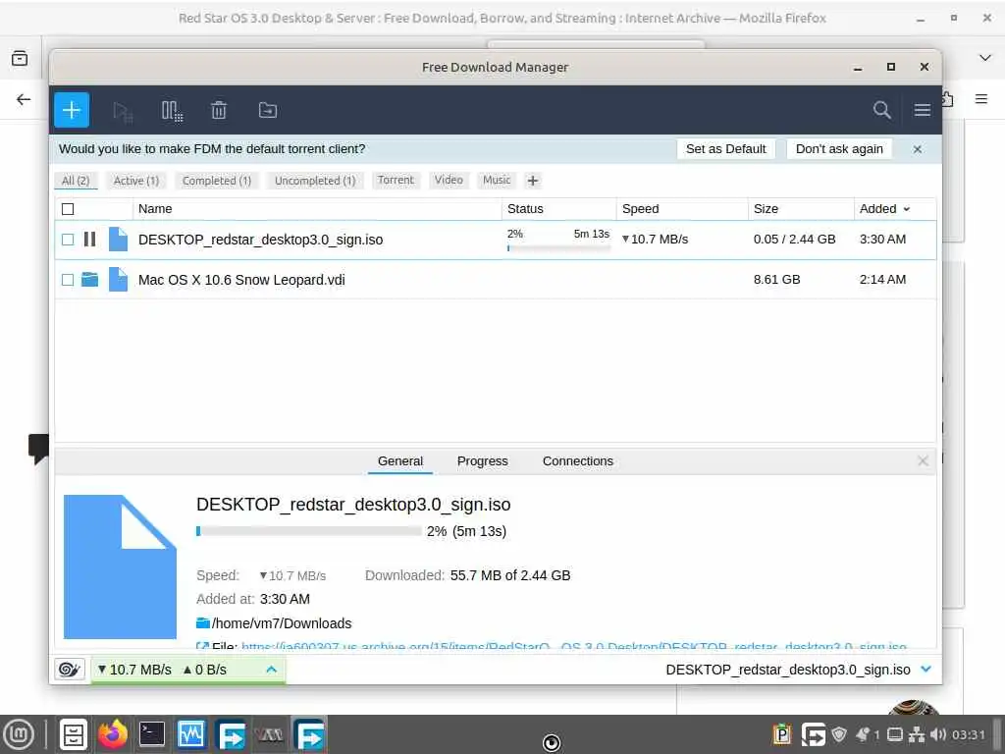Open folder of Mac OS X Snow Leopard.vdi
This screenshot has width=1005, height=754.
click(89, 280)
